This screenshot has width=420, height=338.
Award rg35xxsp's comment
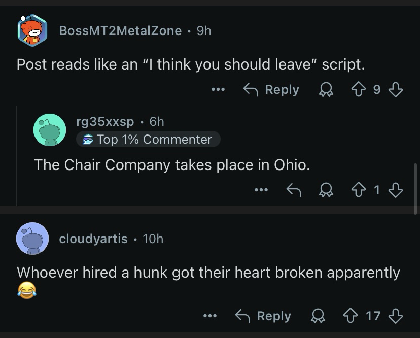[x=325, y=190]
